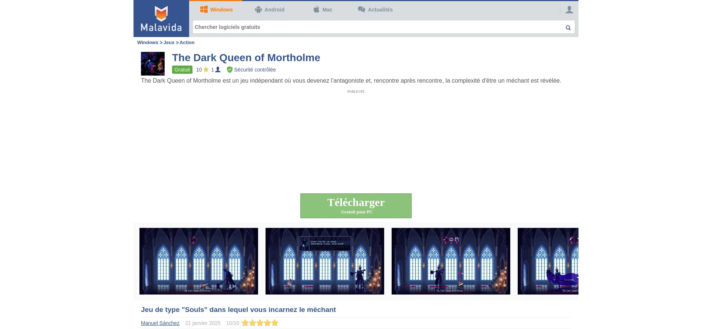Image resolution: width=712 pixels, height=329 pixels.
Task: Select the Windows tab
Action: click(x=216, y=10)
